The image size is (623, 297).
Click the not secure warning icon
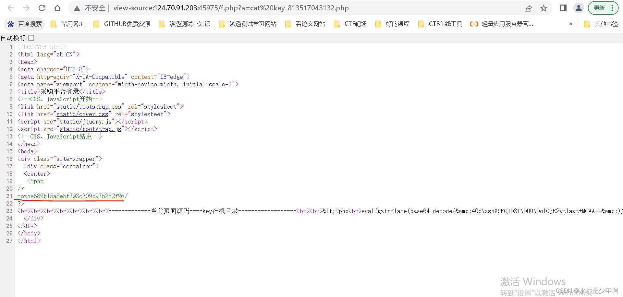click(77, 8)
